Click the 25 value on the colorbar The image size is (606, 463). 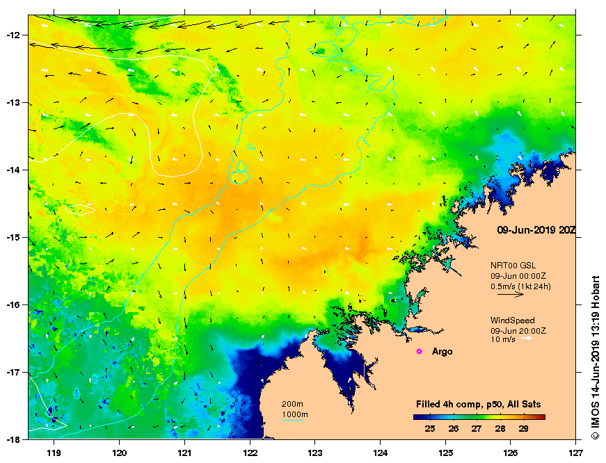click(430, 429)
